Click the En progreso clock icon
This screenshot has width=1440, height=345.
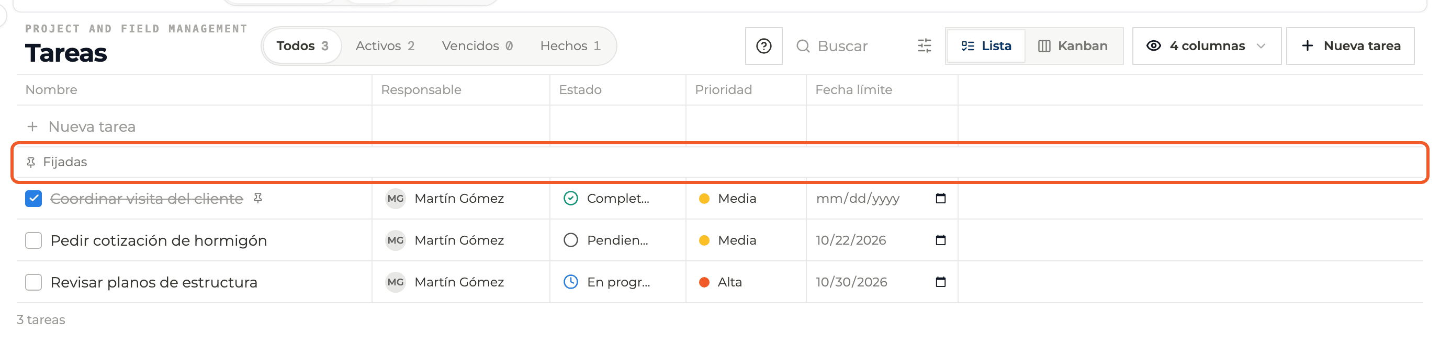point(571,282)
